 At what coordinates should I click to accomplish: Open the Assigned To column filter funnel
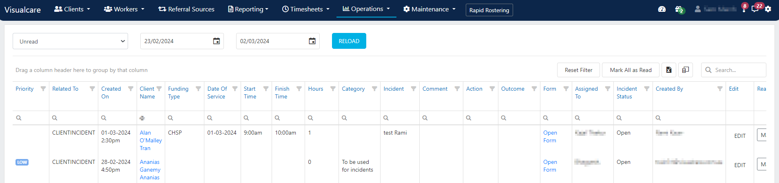(x=608, y=89)
